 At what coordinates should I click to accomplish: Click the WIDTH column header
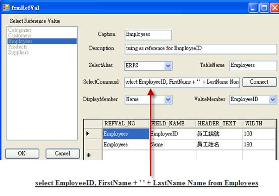(x=259, y=124)
